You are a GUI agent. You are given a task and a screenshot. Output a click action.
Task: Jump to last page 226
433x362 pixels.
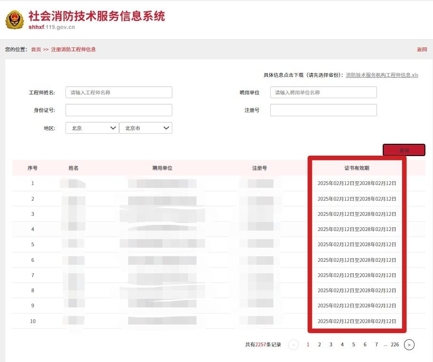(395, 344)
